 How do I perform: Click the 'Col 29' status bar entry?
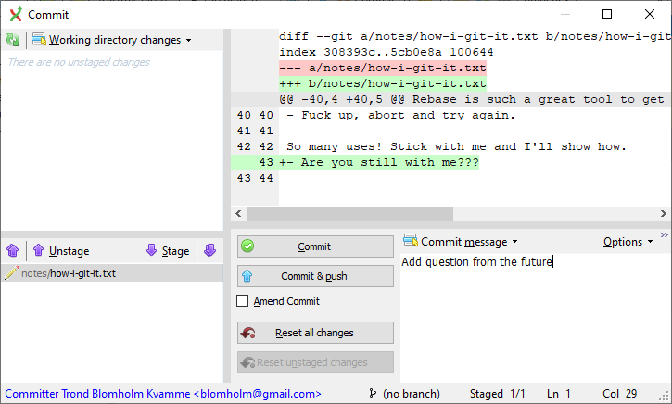point(620,394)
